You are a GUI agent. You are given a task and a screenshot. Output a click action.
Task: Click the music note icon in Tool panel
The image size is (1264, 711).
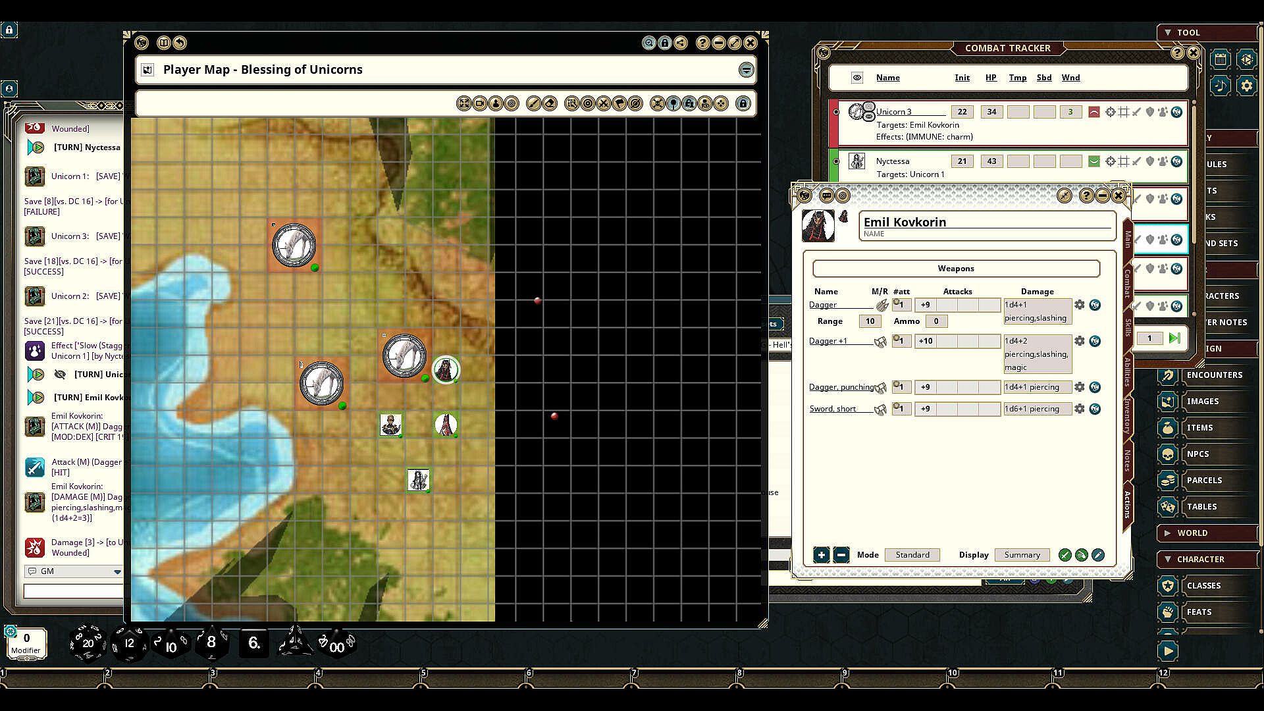pos(1220,86)
